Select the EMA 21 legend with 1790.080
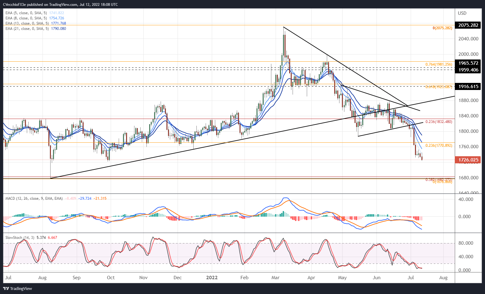The width and height of the screenshot is (485, 294). [35, 29]
